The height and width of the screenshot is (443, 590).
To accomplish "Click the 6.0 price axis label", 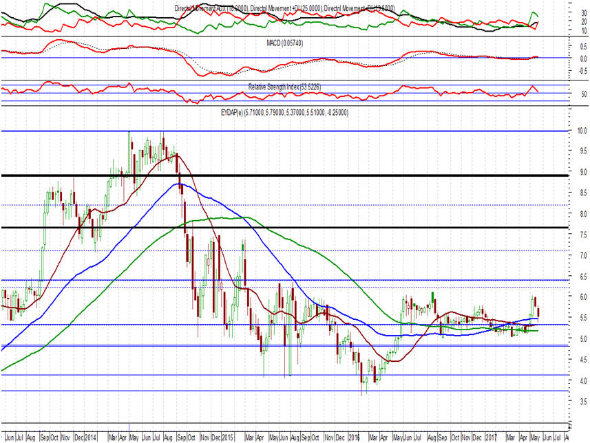I will click(584, 296).
